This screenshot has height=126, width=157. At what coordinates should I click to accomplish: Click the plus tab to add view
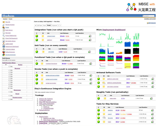(x=60, y=25)
